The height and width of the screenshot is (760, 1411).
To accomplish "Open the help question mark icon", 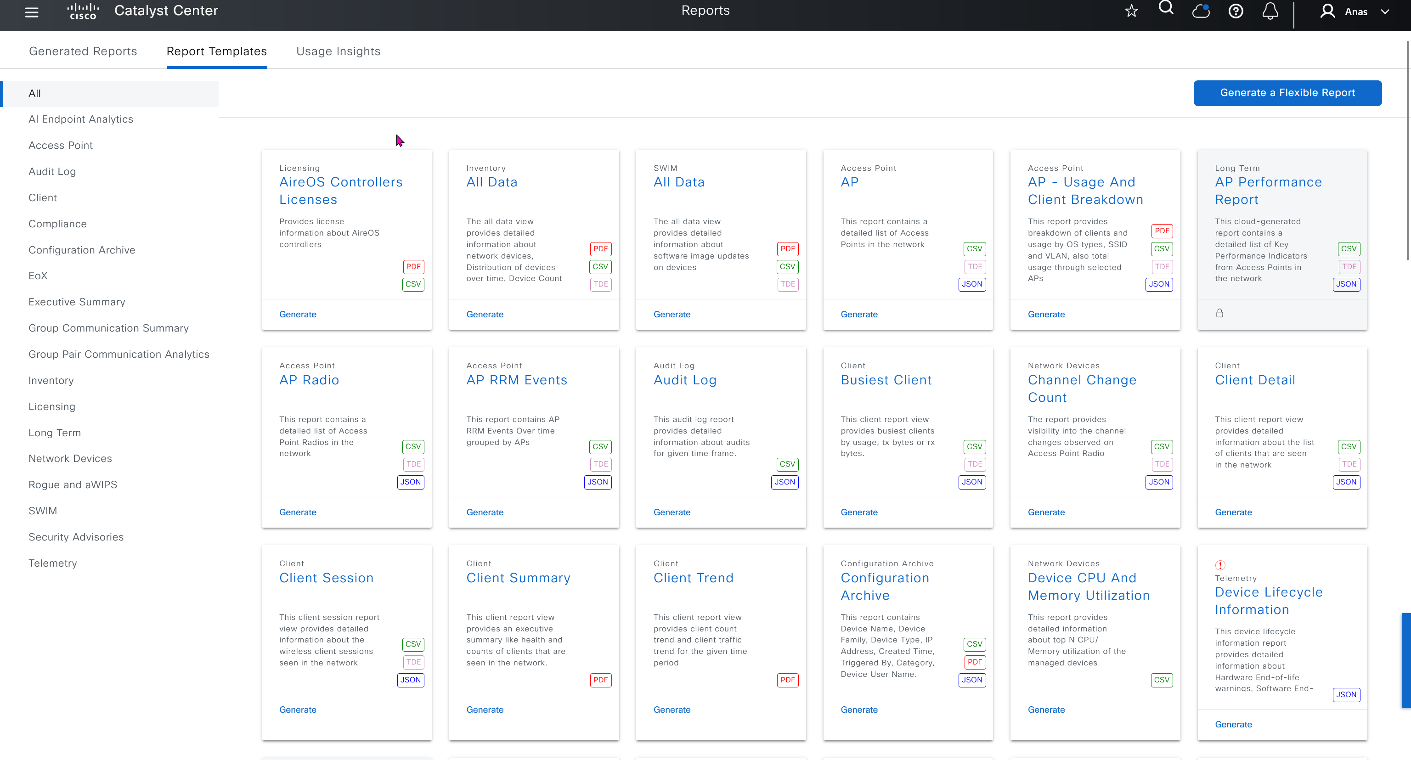I will tap(1236, 11).
